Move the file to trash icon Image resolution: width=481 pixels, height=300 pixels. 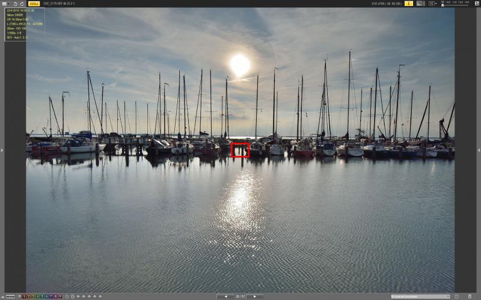point(470,296)
